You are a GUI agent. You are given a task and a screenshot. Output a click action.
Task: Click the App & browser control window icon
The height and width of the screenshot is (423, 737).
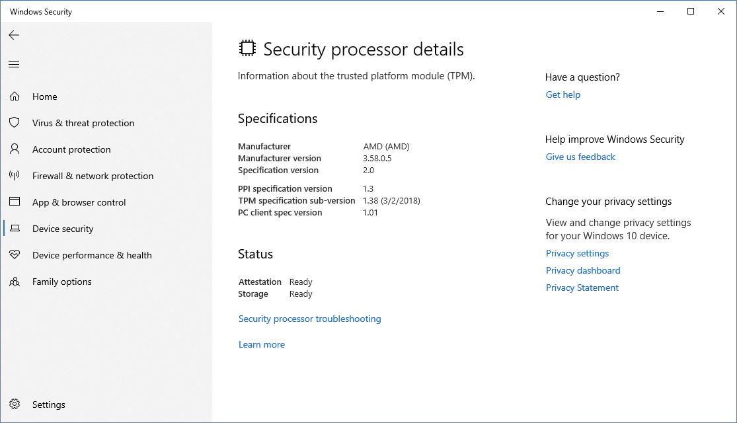coord(15,202)
